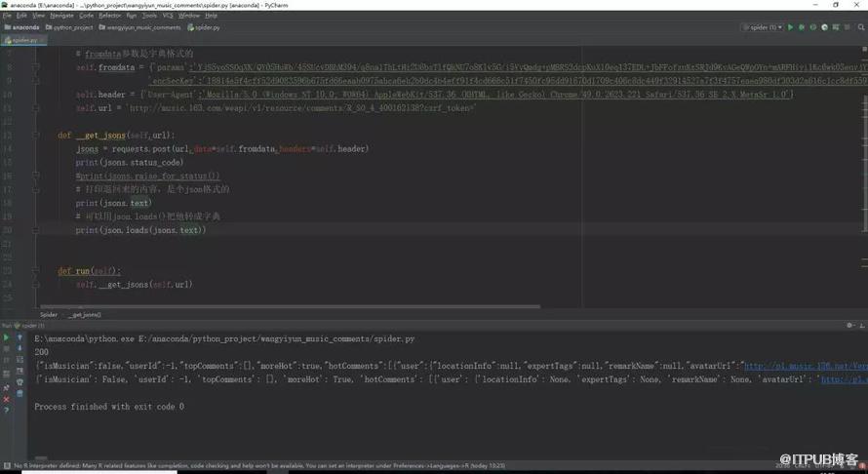Open the Help menu
The width and height of the screenshot is (868, 474).
211,16
